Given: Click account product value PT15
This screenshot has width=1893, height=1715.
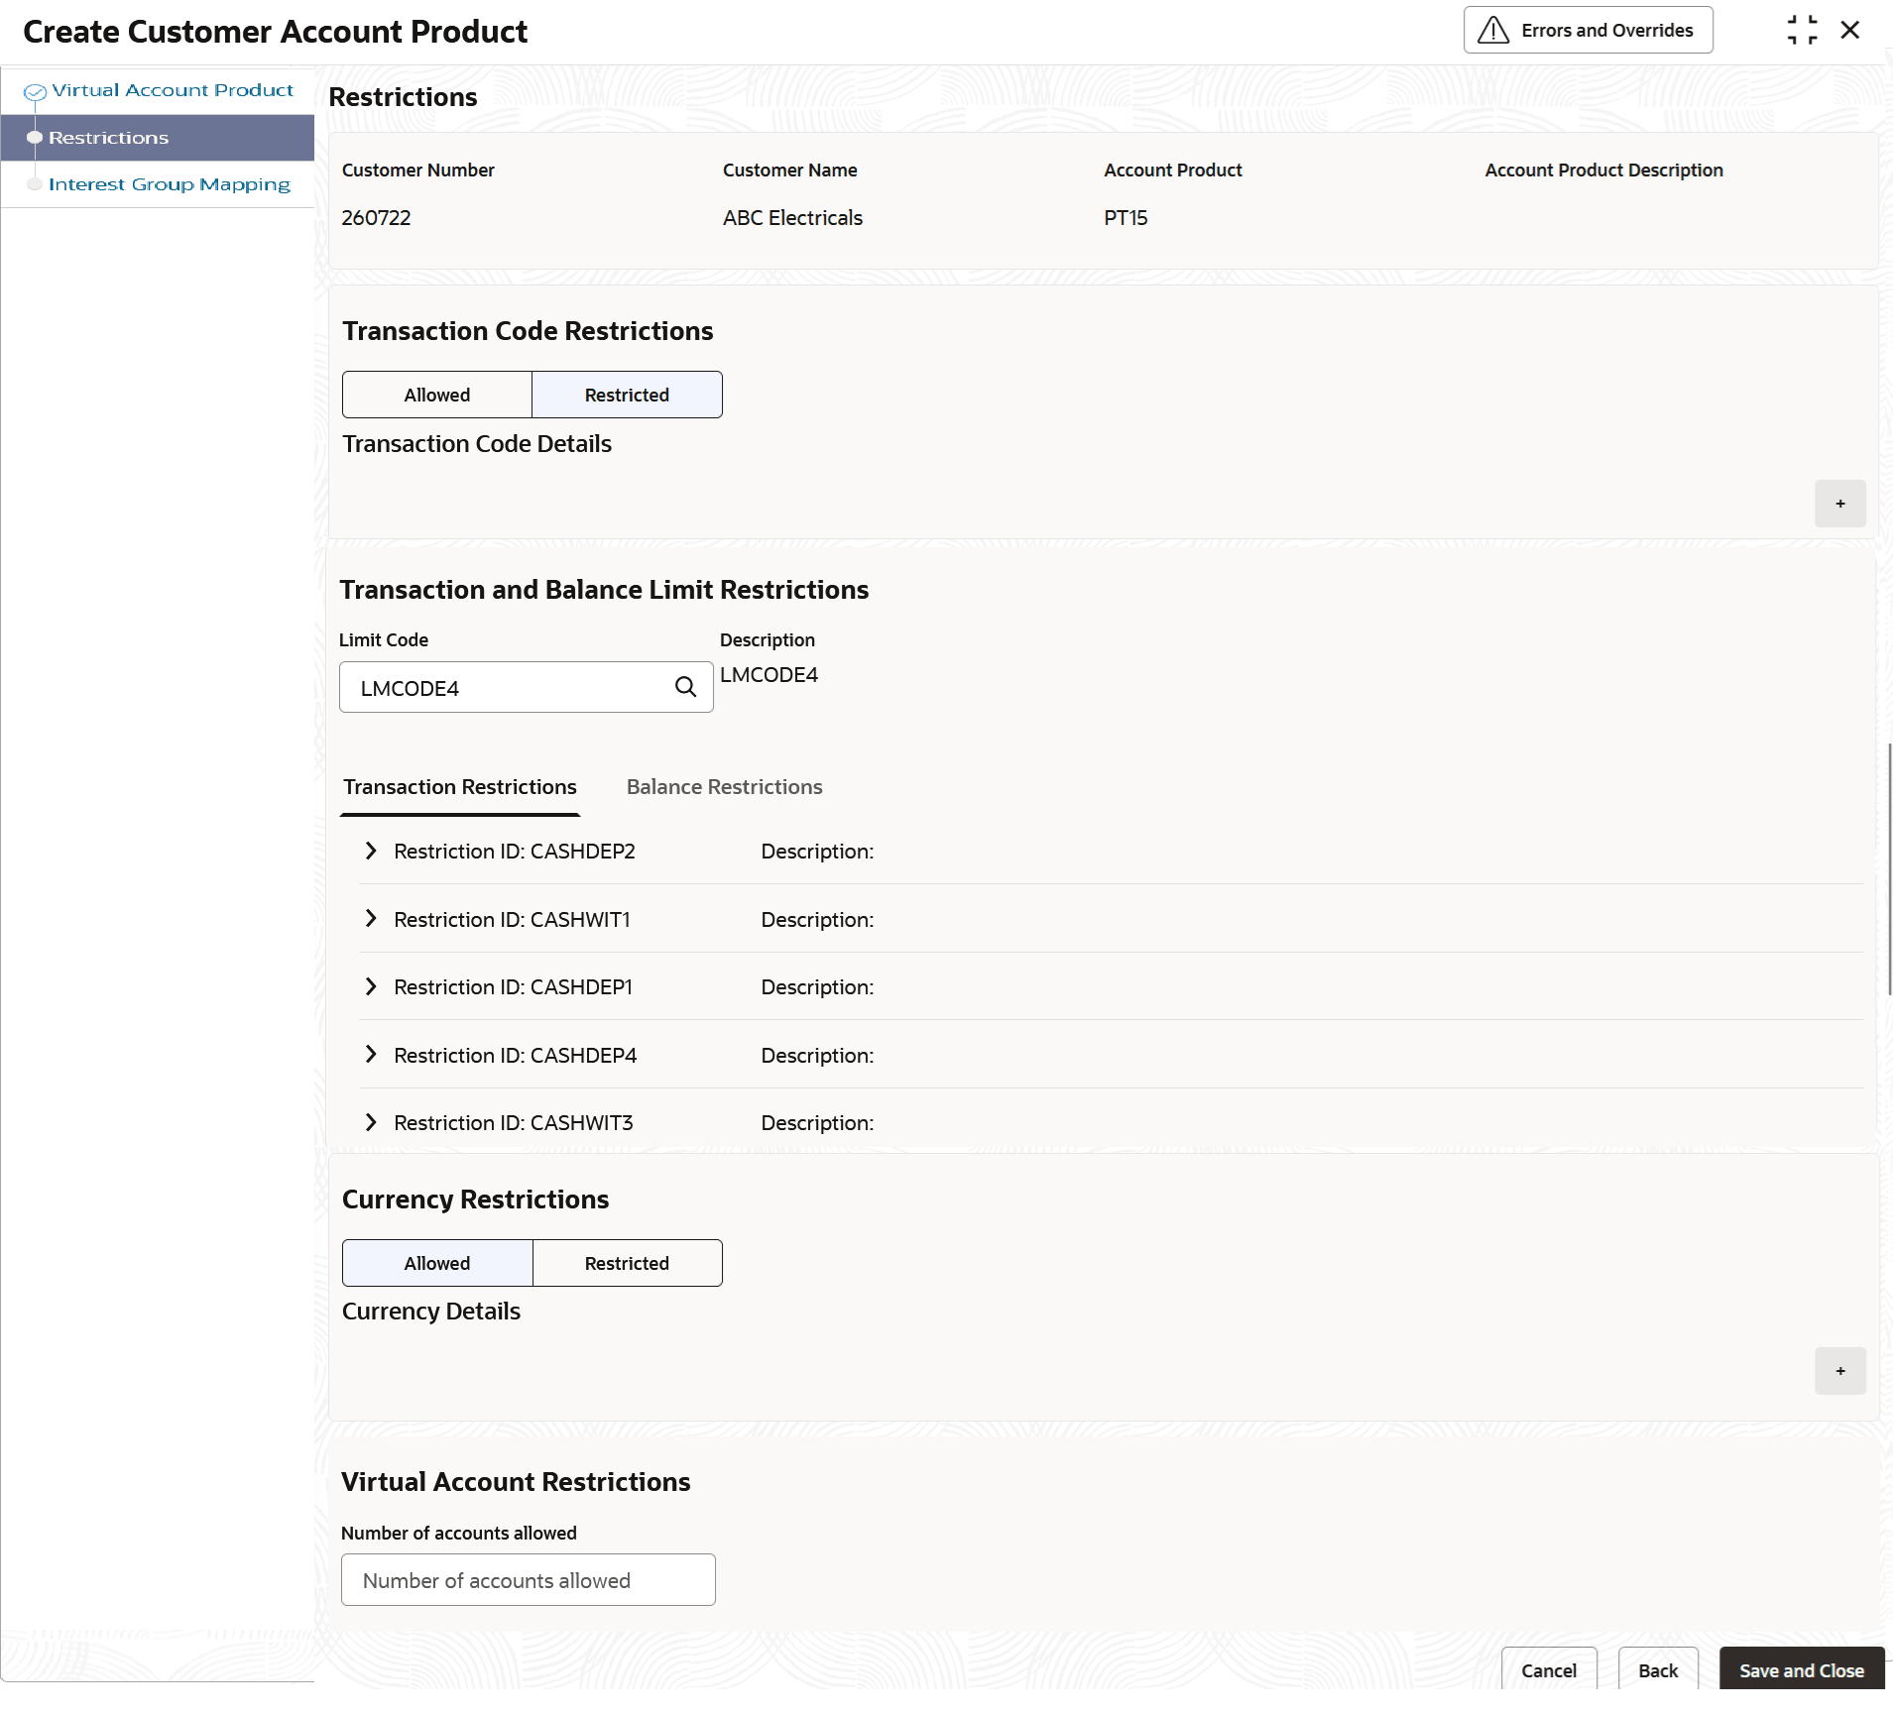Looking at the screenshot, I should tap(1125, 218).
